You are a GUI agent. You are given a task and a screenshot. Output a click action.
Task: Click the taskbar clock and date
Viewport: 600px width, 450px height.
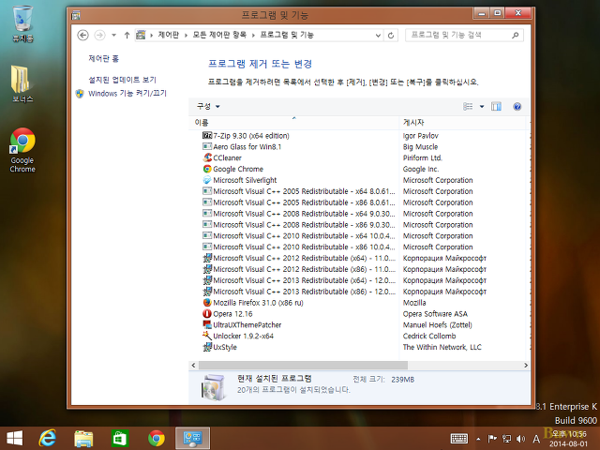(x=569, y=439)
